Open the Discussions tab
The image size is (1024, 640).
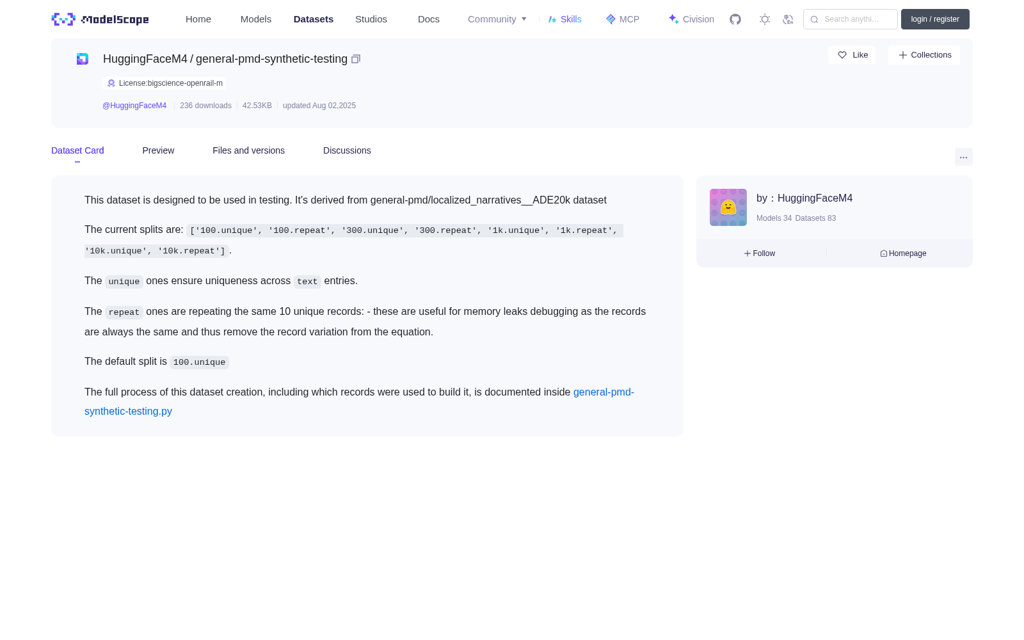pyautogui.click(x=347, y=150)
